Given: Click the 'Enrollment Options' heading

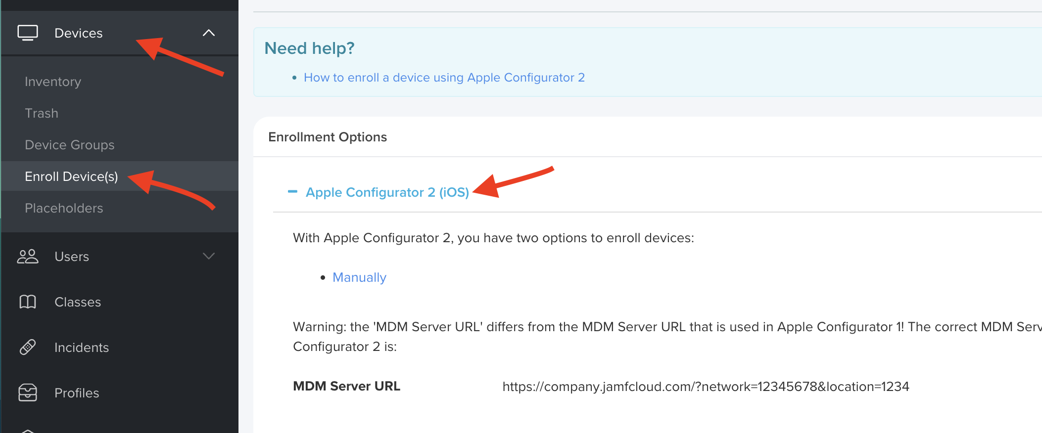Looking at the screenshot, I should 328,137.
